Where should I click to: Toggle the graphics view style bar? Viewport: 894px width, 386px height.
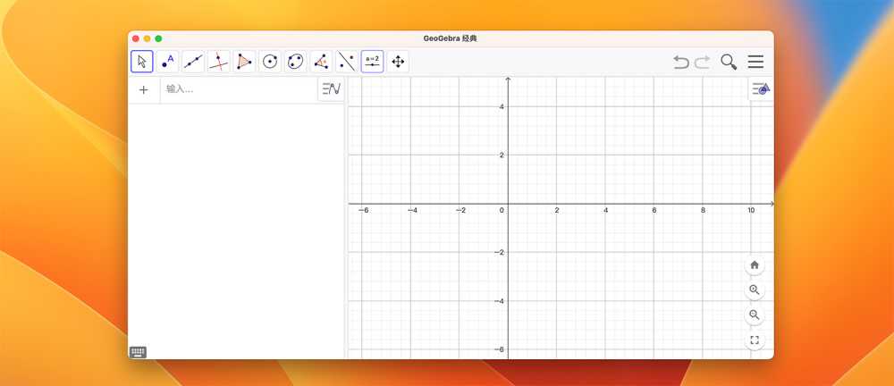[761, 88]
